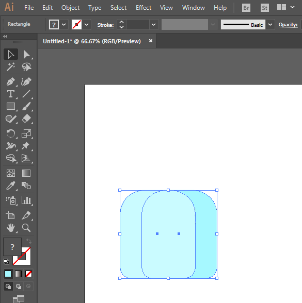
Task: Select the Direct Selection tool
Action: pos(26,55)
